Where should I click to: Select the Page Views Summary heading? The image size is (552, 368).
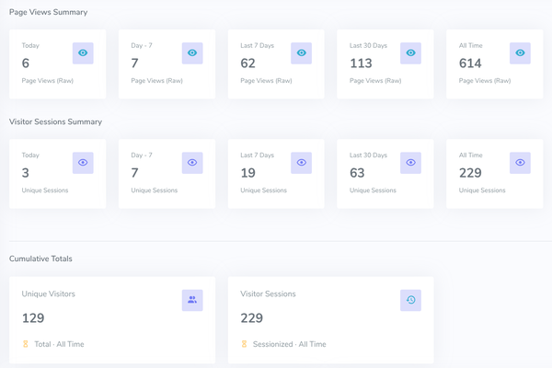point(48,12)
